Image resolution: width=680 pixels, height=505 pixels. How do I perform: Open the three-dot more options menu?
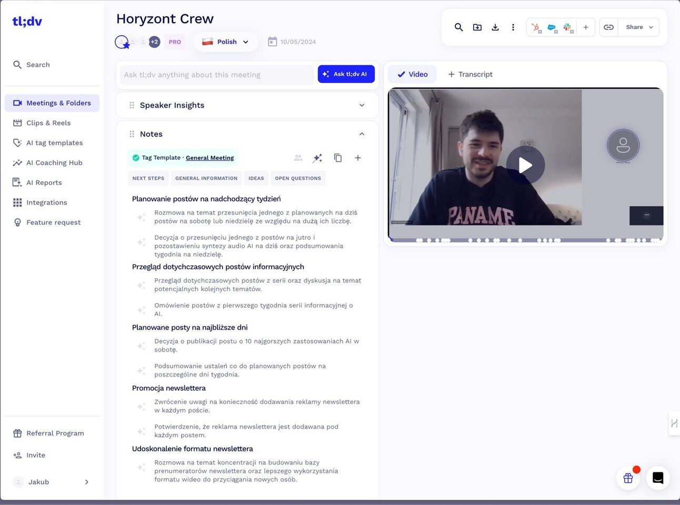(513, 27)
